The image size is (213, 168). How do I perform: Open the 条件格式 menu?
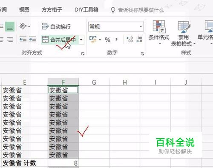(159, 32)
